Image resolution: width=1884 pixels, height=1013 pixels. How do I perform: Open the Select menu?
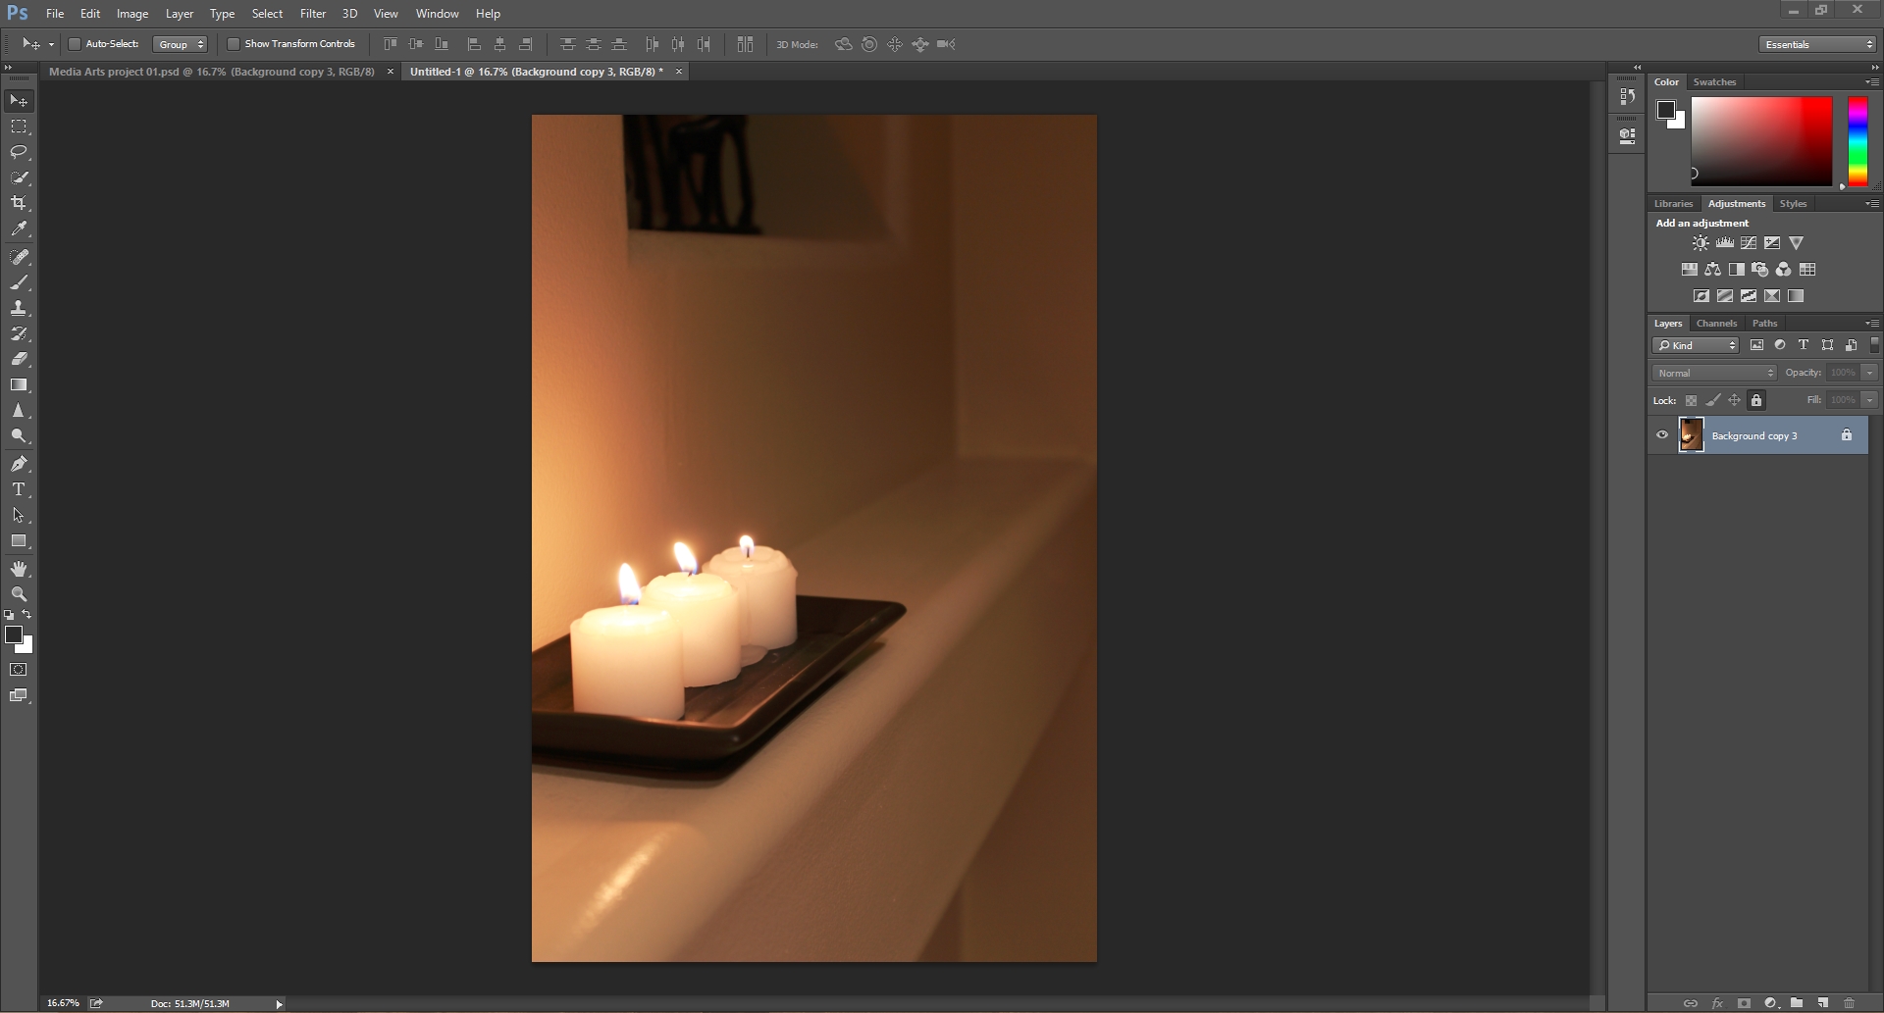click(267, 14)
